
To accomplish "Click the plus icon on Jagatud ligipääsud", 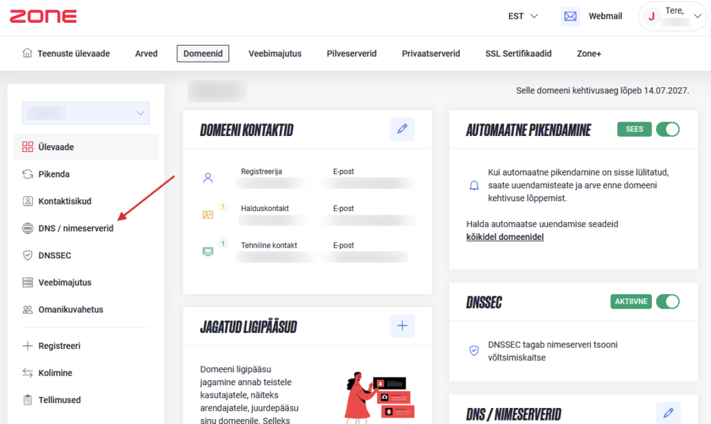I will pos(402,325).
